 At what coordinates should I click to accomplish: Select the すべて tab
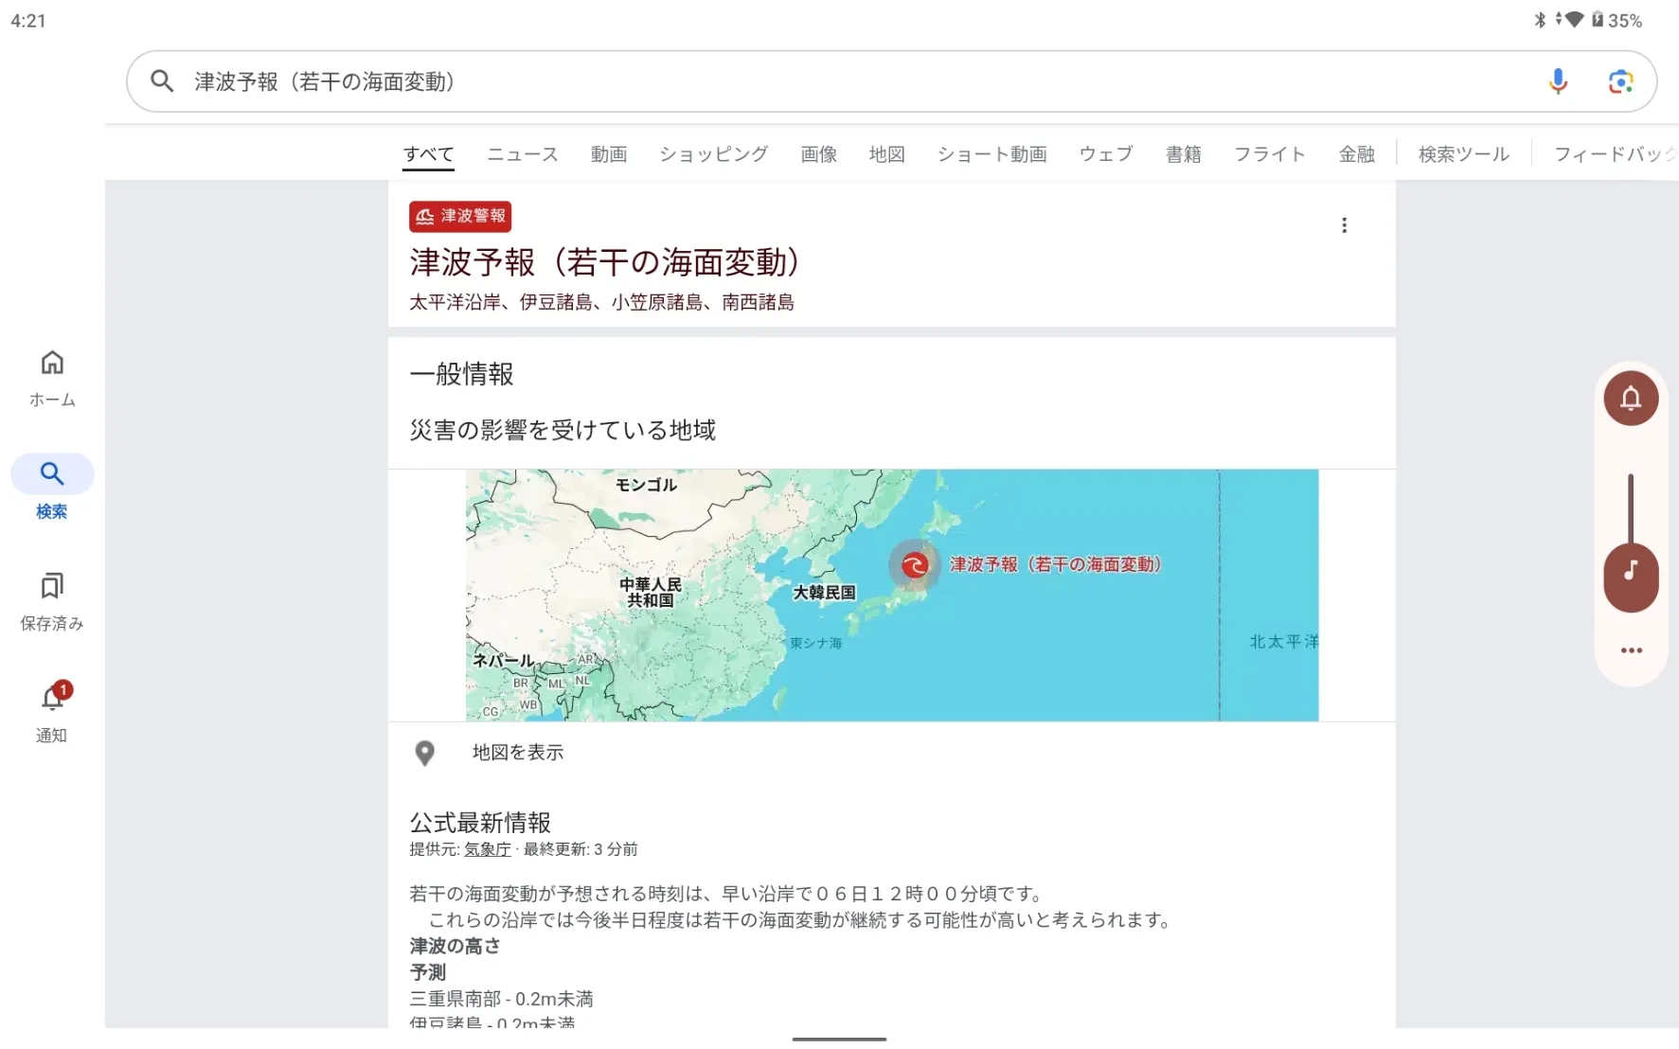[x=429, y=154]
